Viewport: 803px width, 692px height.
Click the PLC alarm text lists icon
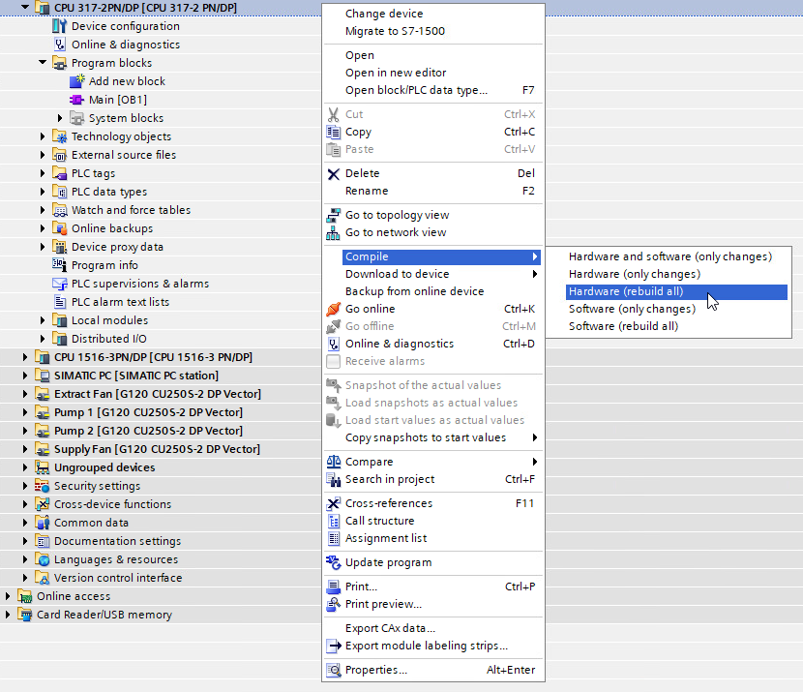pos(60,302)
